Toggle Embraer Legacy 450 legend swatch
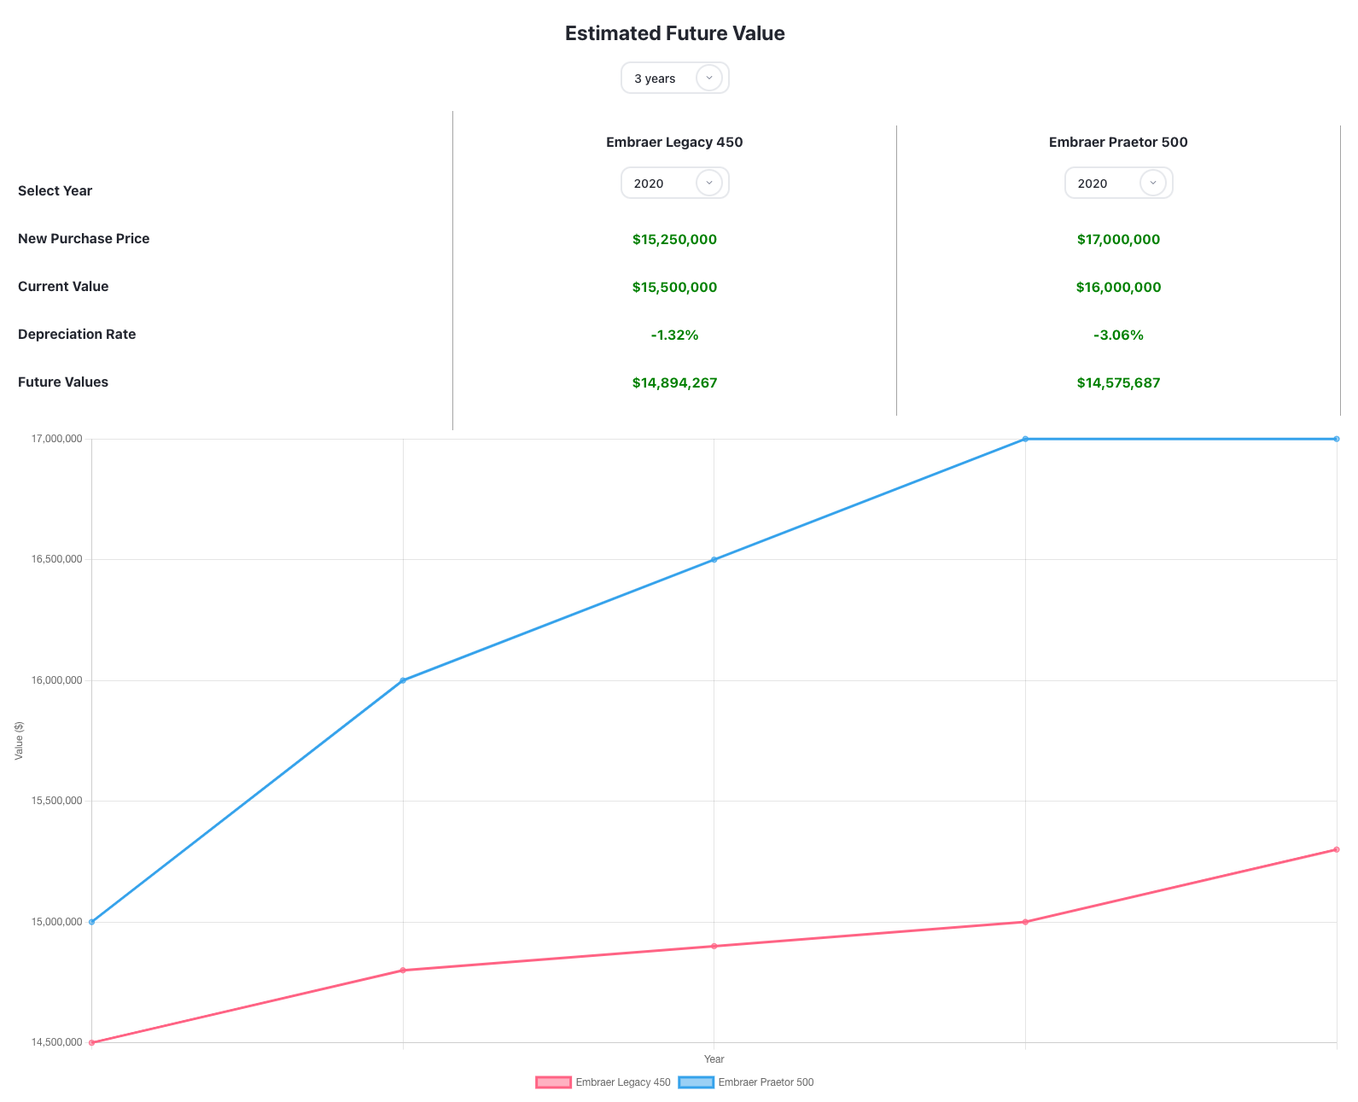The width and height of the screenshot is (1358, 1102). pos(553,1082)
